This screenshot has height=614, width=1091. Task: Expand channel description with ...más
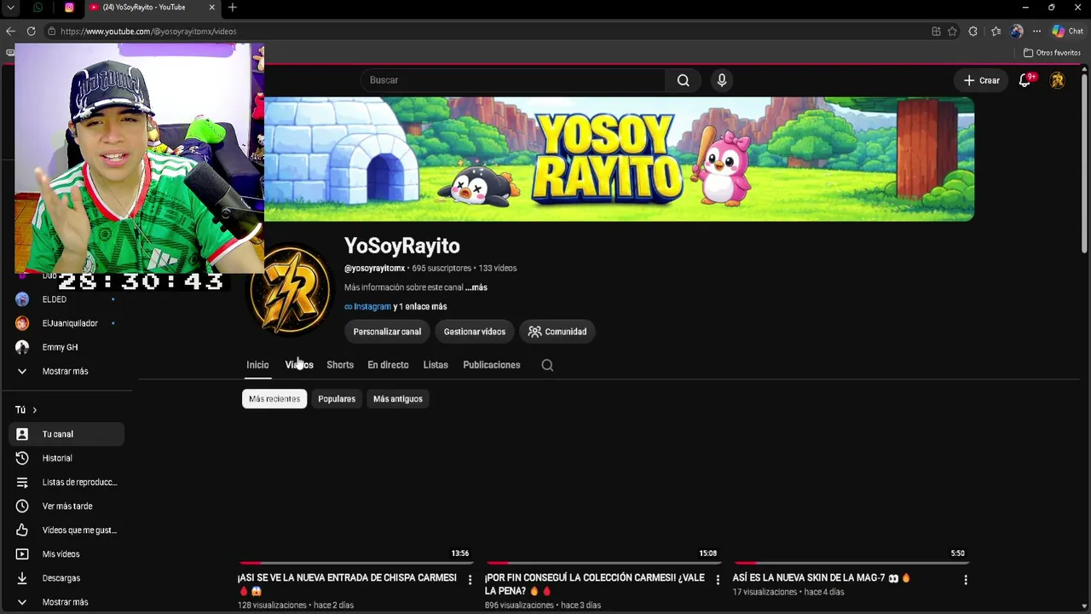point(476,287)
